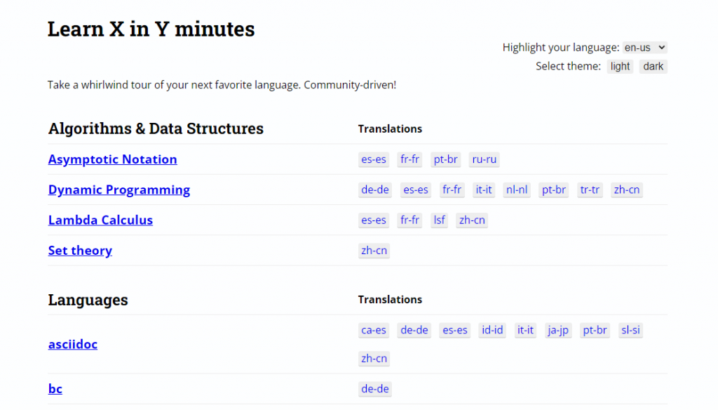The width and height of the screenshot is (718, 410).
Task: Open the asciidoc language page
Action: coord(72,344)
